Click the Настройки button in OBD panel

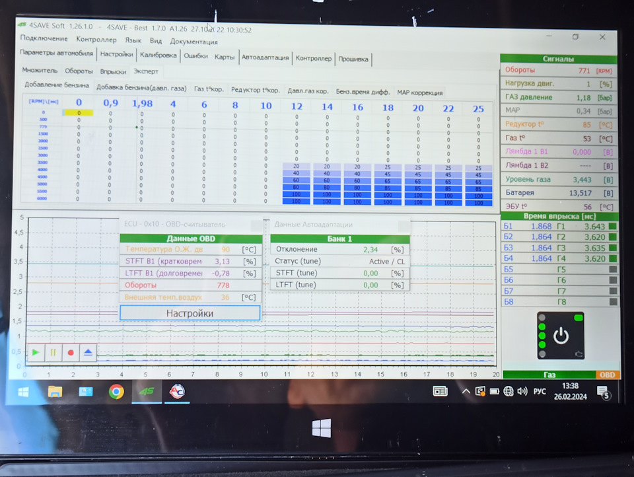[190, 313]
